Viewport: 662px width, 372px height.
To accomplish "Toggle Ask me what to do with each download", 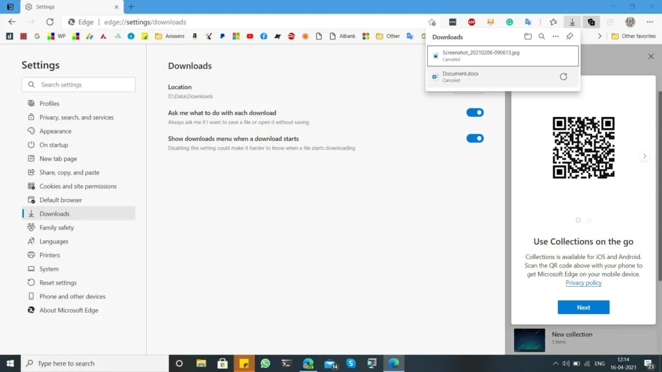I will 475,112.
